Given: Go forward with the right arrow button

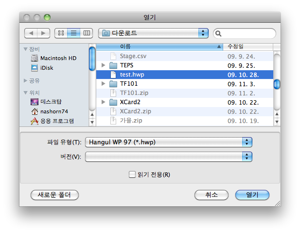Looking at the screenshot, I should pyautogui.click(x=44, y=33).
